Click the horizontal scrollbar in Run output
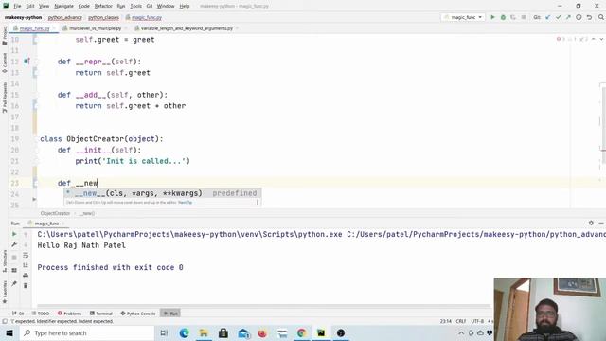Image resolution: width=606 pixels, height=341 pixels. pyautogui.click(x=263, y=306)
